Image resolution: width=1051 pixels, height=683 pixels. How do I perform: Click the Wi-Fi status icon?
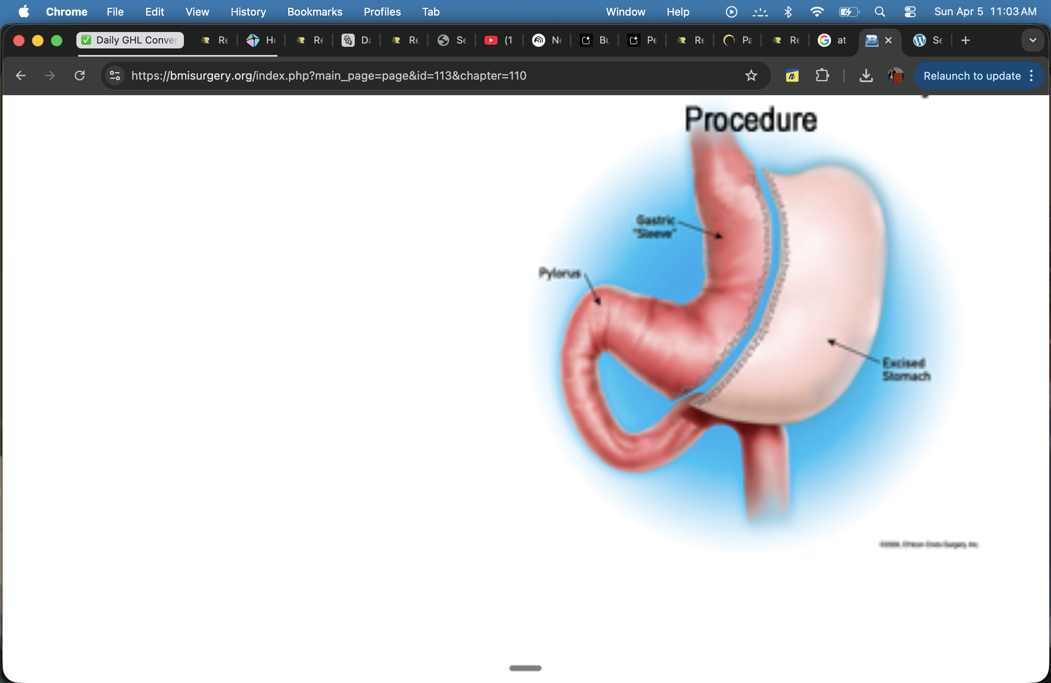point(817,12)
